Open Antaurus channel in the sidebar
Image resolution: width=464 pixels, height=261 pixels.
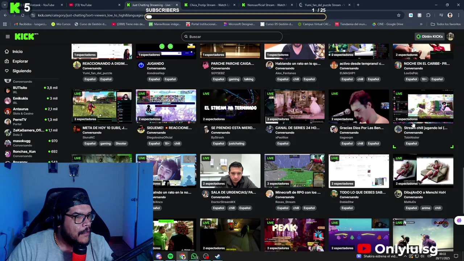[x=31, y=111]
